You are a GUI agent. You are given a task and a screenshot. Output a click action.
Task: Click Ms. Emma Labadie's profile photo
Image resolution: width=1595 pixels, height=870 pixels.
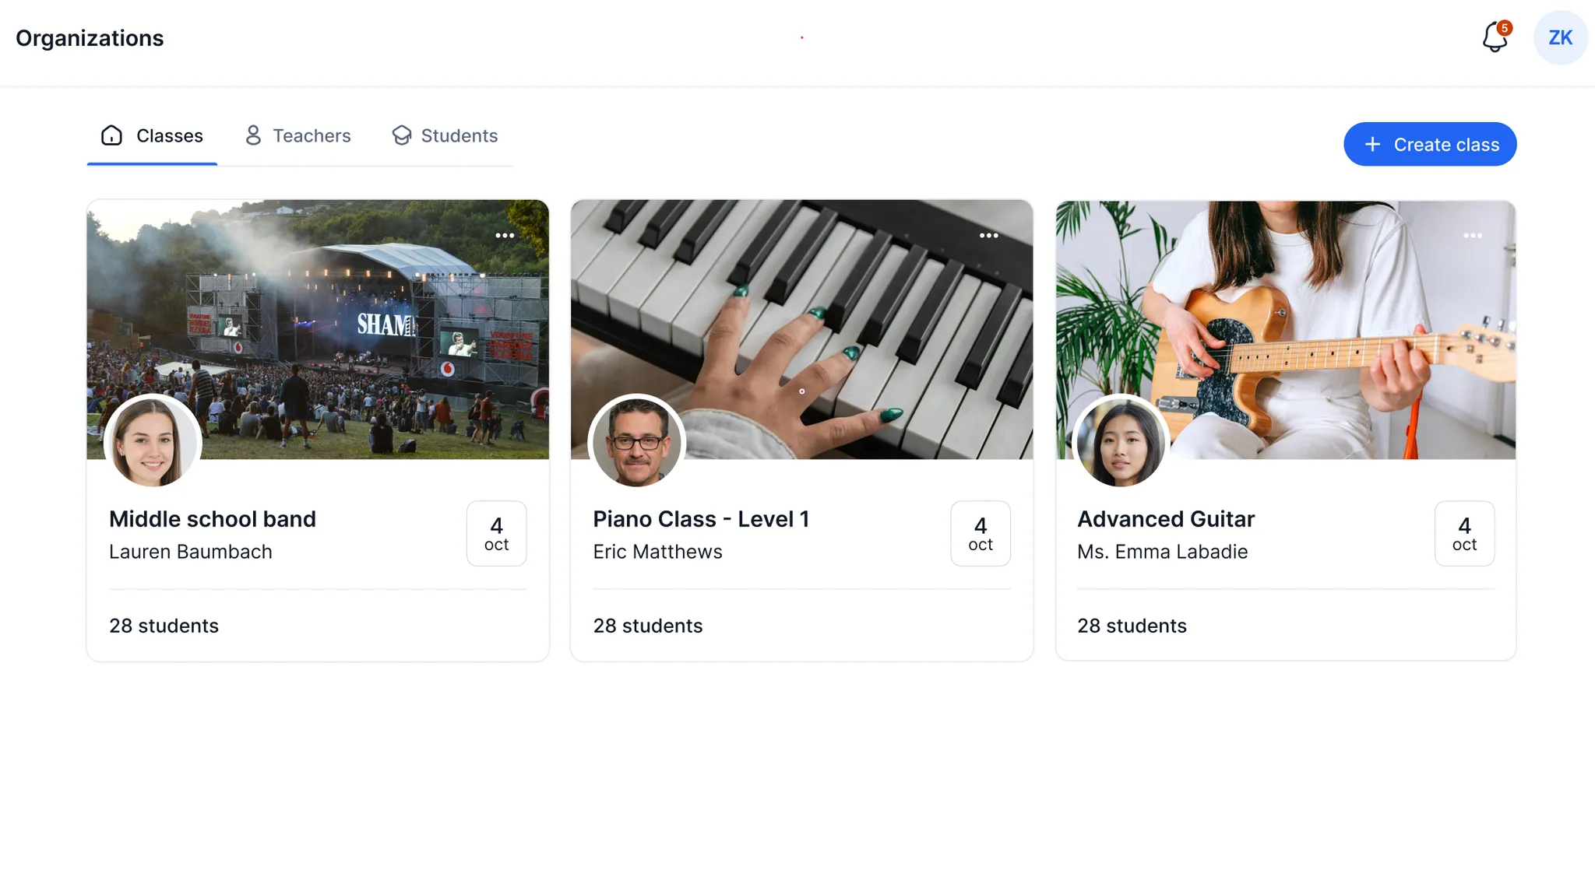1121,442
